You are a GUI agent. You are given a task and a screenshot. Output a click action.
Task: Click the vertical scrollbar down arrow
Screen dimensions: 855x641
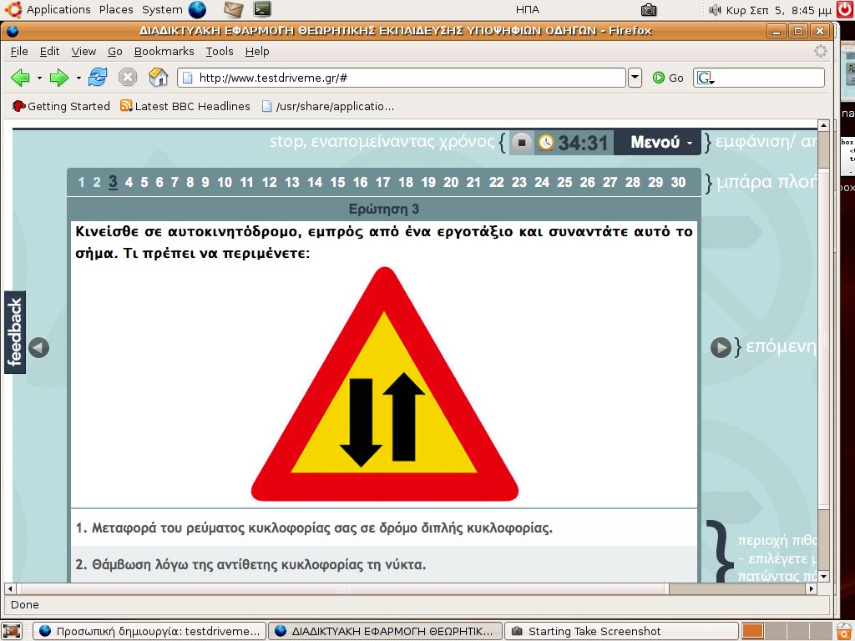pos(824,576)
